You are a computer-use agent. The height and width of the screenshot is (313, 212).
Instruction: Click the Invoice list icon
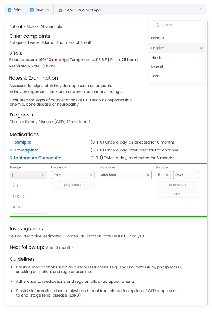click(32, 10)
